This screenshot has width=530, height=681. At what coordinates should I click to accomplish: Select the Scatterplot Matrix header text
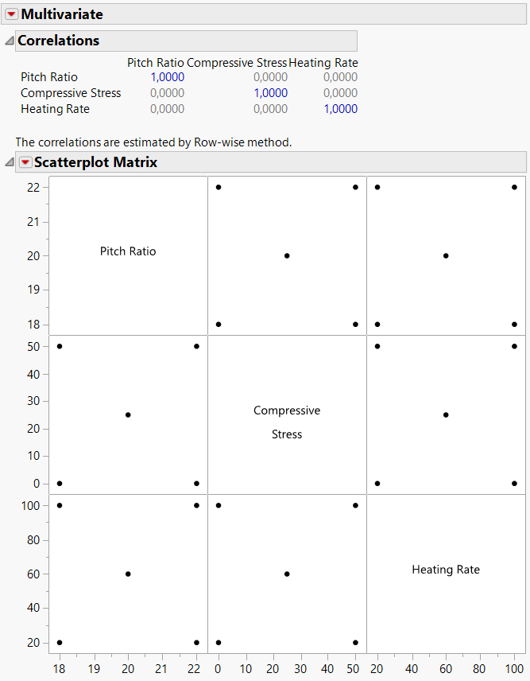coord(95,162)
